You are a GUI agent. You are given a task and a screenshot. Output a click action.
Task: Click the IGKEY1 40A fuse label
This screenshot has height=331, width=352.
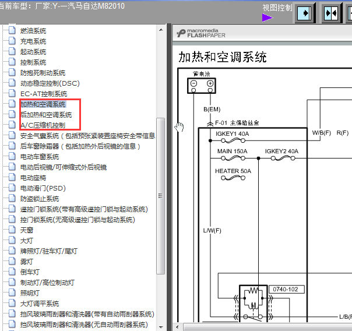[x=232, y=134]
